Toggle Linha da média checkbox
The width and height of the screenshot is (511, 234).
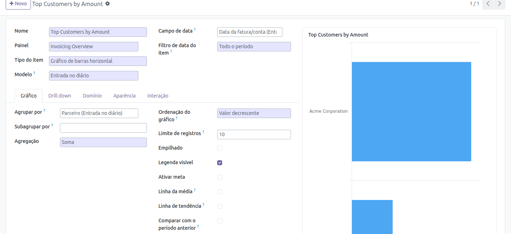pos(220,192)
